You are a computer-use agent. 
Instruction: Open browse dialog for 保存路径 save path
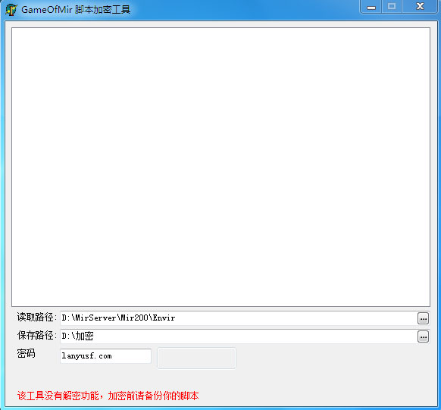tap(423, 336)
